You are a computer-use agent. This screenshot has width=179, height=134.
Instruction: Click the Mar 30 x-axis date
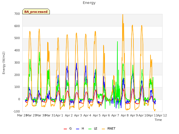(41, 115)
